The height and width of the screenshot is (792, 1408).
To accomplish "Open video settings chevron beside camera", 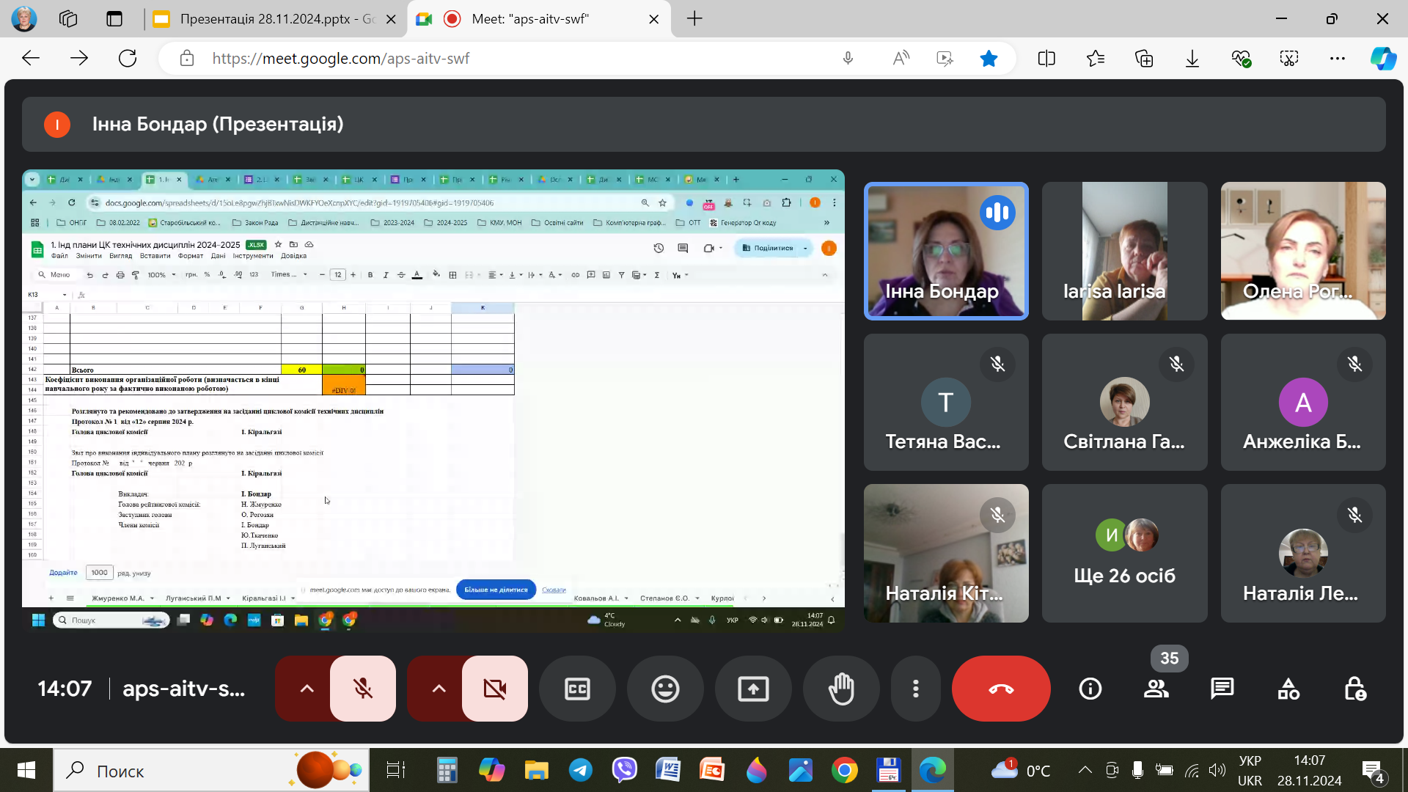I will tap(439, 689).
